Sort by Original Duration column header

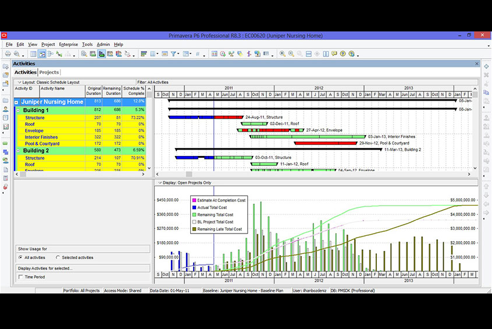click(x=94, y=91)
